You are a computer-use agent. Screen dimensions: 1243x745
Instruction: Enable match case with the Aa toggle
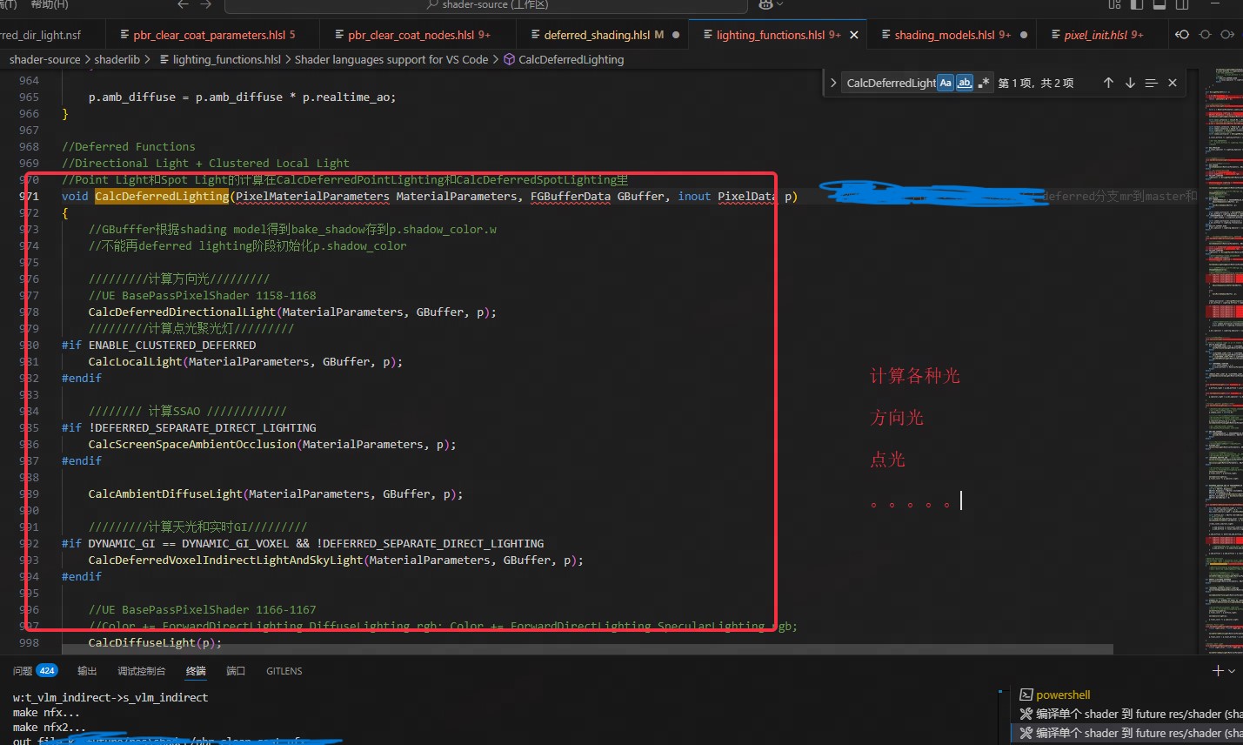945,83
